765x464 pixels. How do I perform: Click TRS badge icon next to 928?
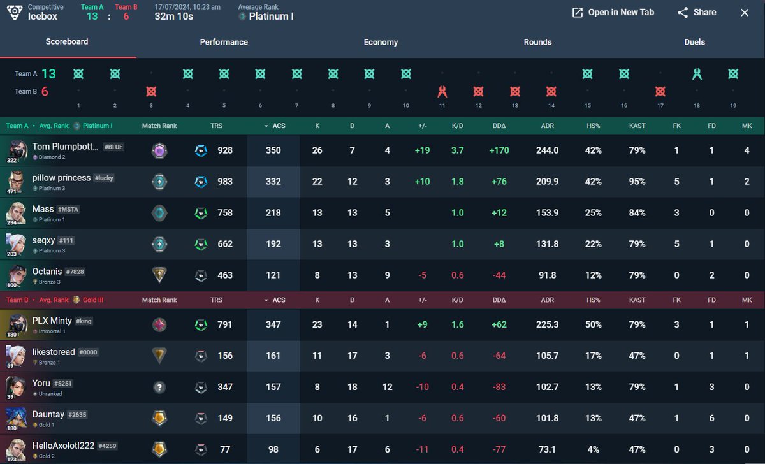pos(201,150)
